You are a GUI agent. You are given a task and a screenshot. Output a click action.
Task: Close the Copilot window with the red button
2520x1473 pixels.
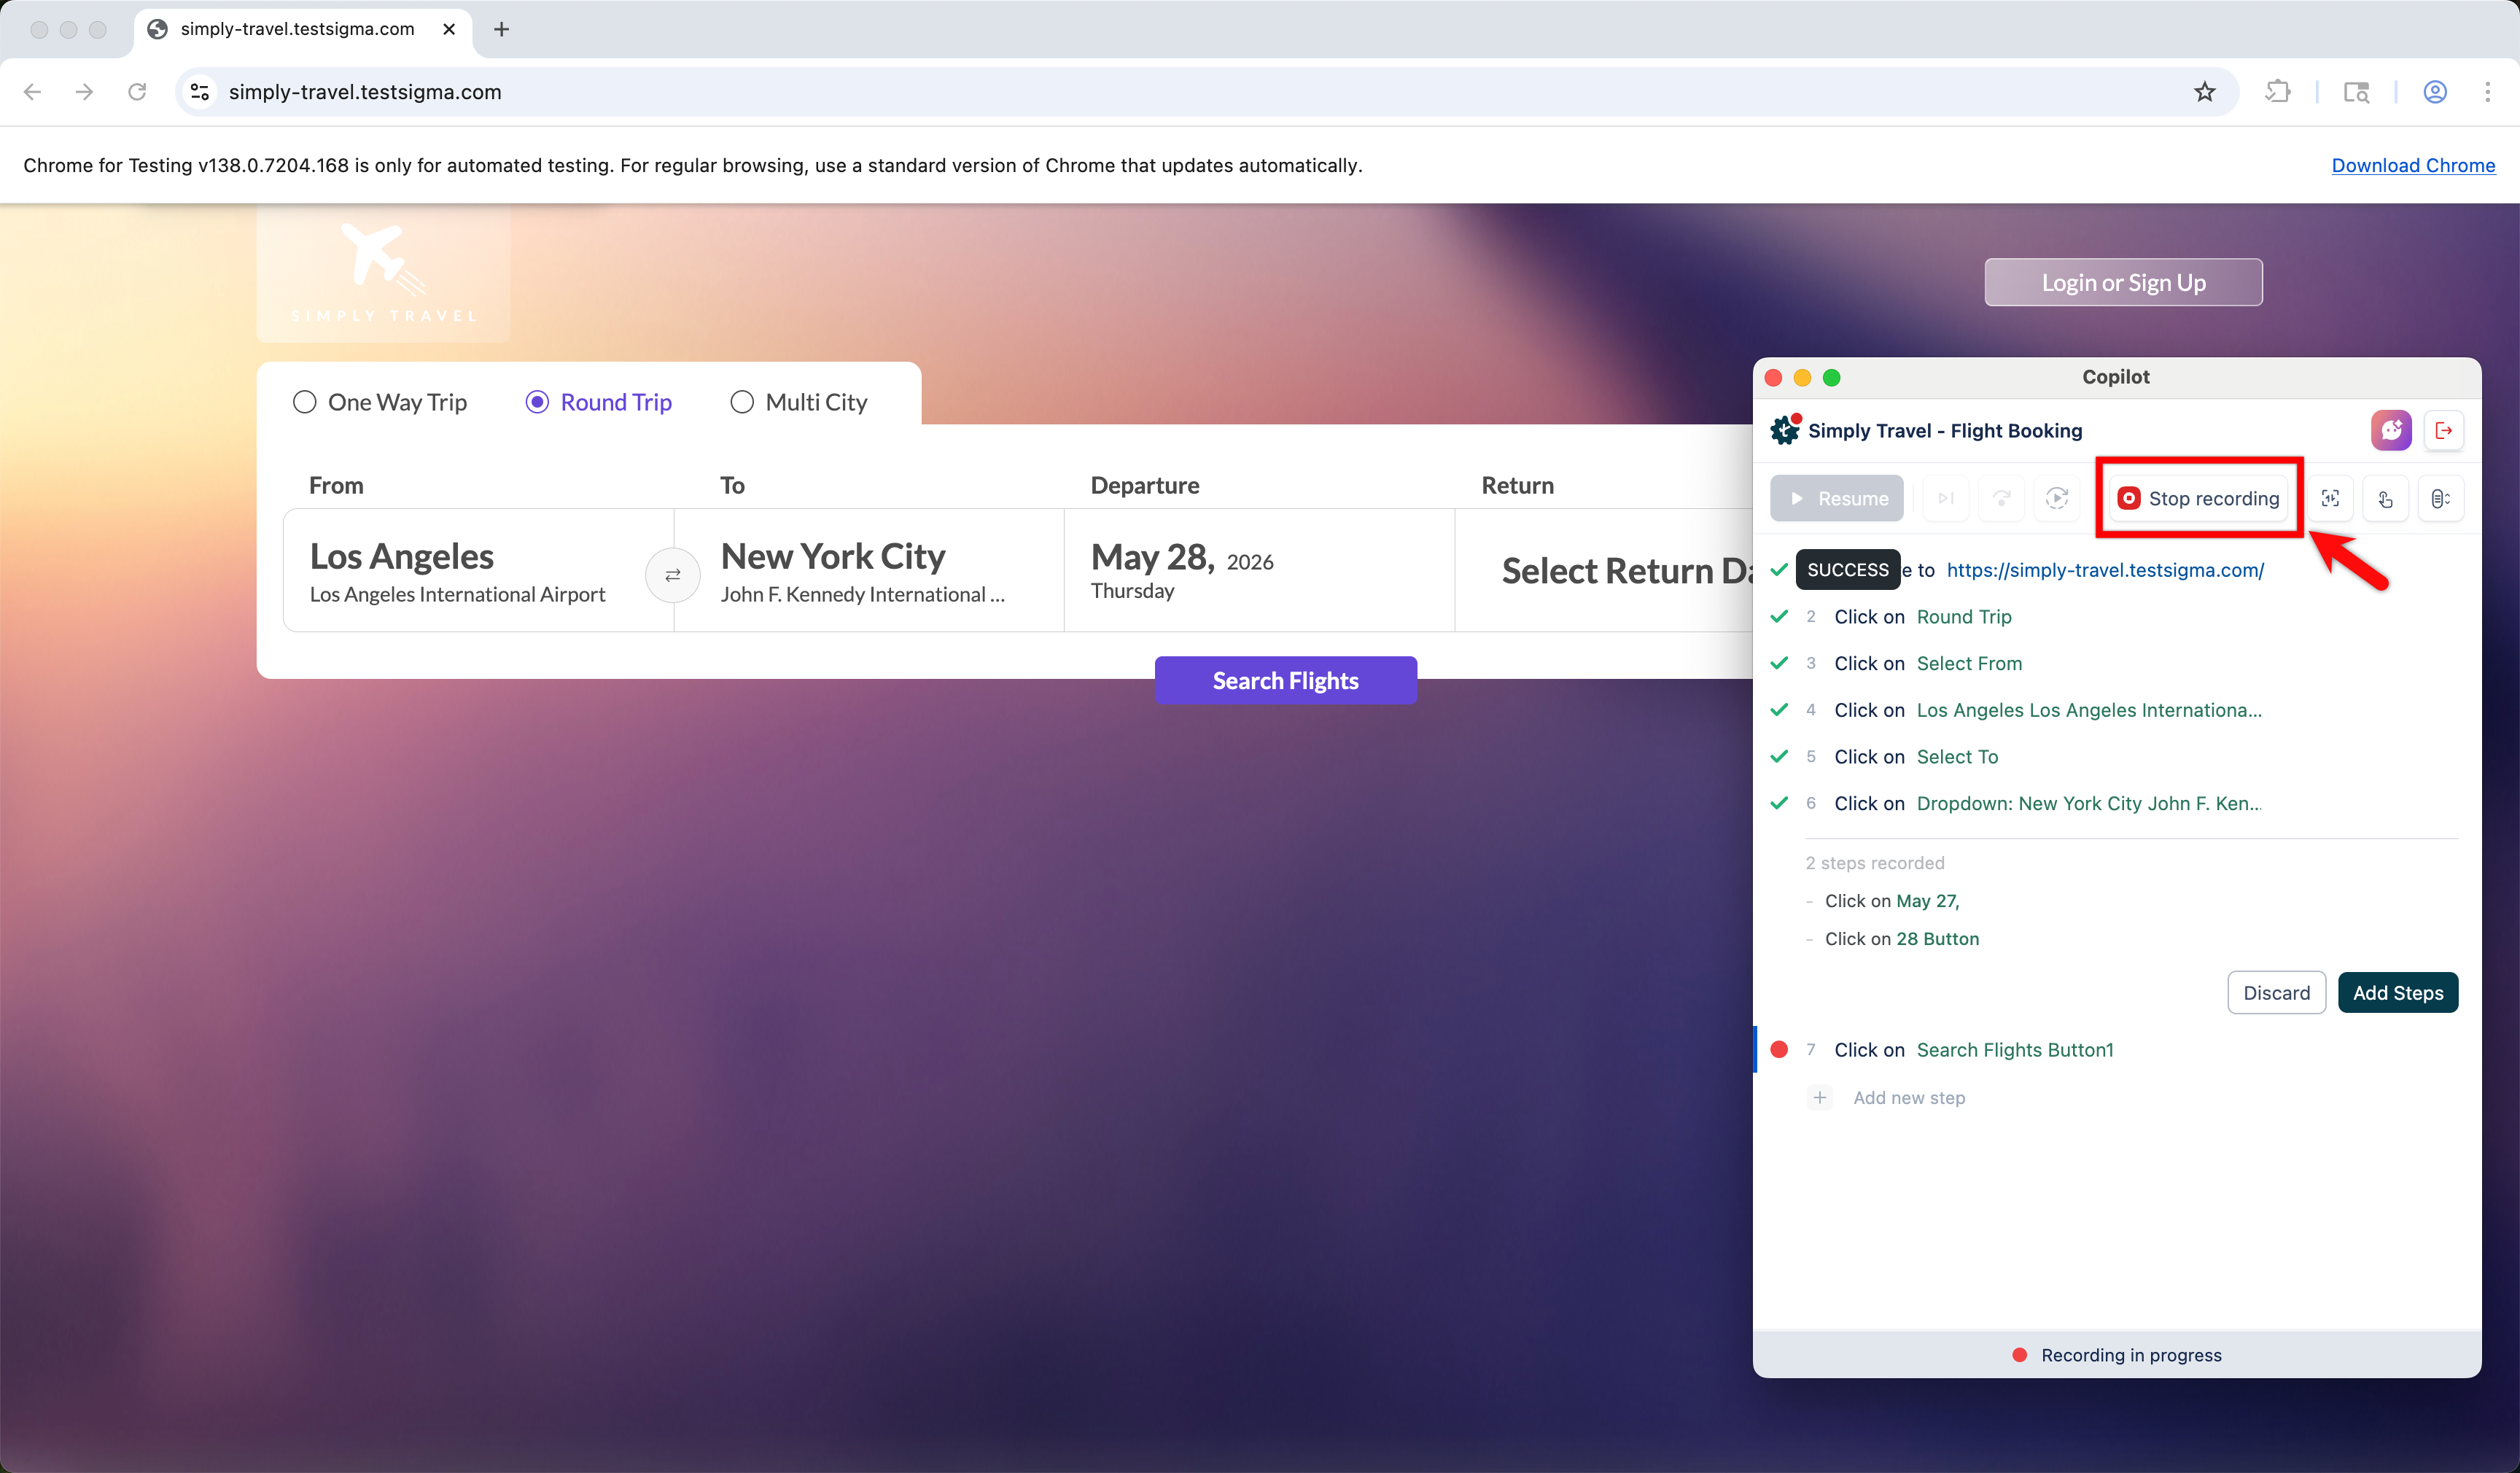(1773, 377)
